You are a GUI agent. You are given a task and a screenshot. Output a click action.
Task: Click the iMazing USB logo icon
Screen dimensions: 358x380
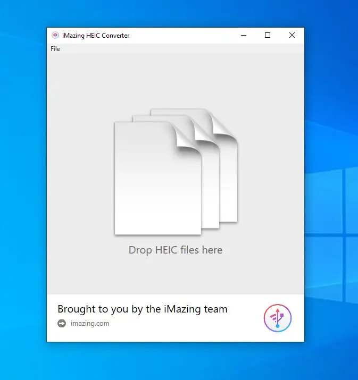pos(278,318)
